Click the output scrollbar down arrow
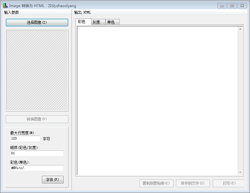 (240, 172)
